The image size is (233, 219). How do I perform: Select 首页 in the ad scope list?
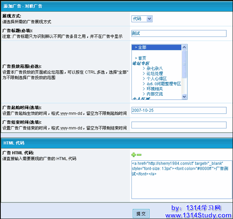tap(142, 58)
